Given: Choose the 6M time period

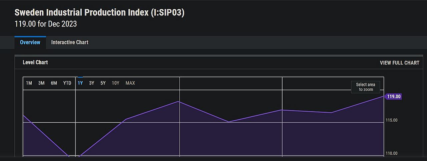Looking at the screenshot, I should 54,83.
